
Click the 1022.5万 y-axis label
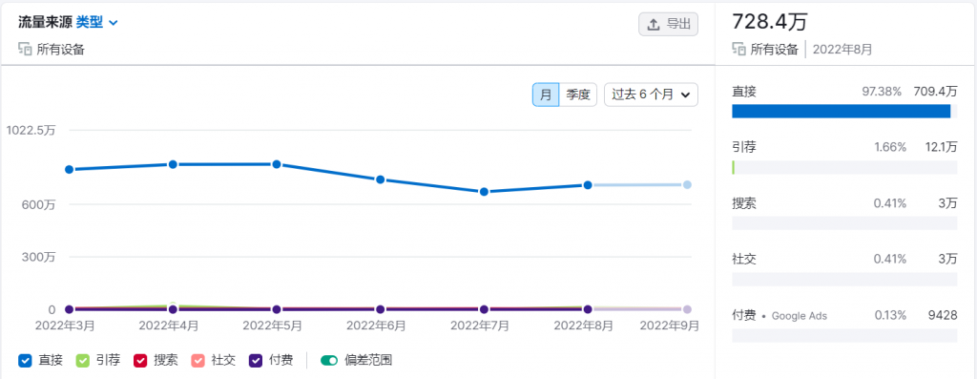[31, 130]
